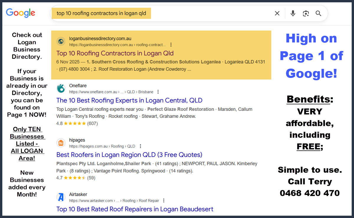
Task: Open more options for hipages result
Action: (140, 146)
